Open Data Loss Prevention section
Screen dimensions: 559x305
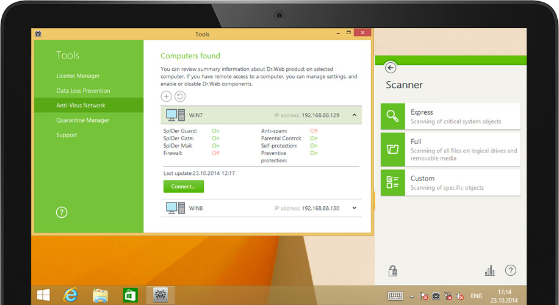click(x=83, y=90)
